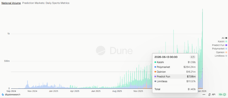This screenshot has width=228, height=98.
Task: Select the highlighted Predict Fun tooltip row
Action: 175,76
